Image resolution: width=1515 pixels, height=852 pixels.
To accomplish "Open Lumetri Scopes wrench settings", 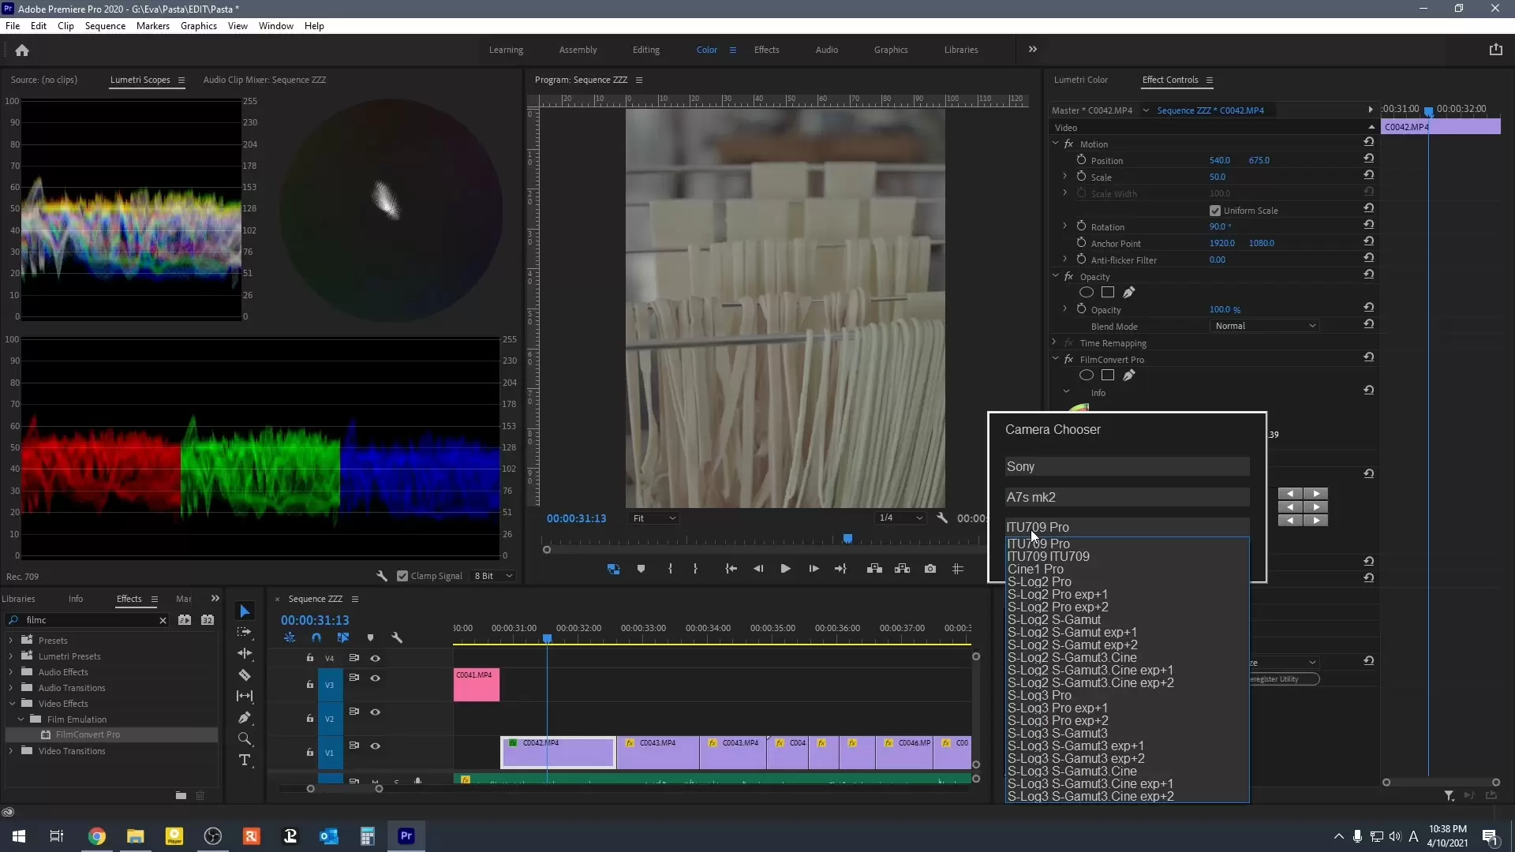I will [x=382, y=576].
